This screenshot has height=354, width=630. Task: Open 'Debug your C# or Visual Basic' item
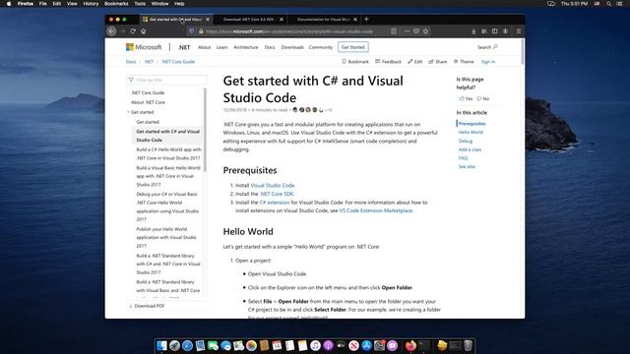167,206
